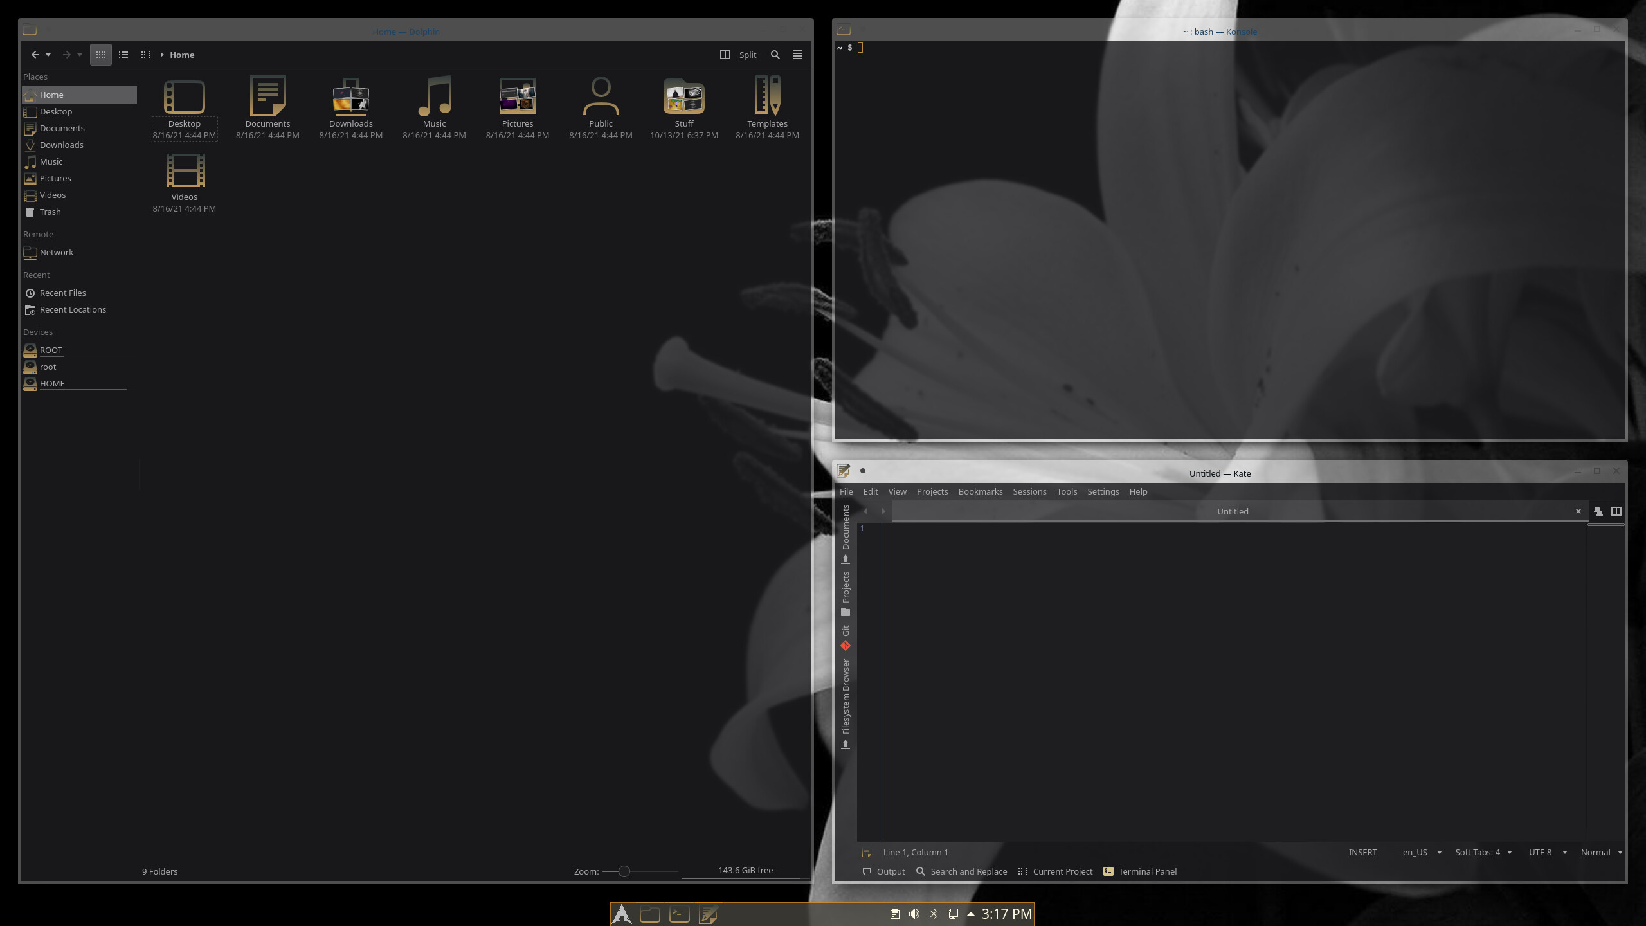Toggle Split view in Dolphin
Image resolution: width=1646 pixels, height=926 pixels.
tap(738, 55)
